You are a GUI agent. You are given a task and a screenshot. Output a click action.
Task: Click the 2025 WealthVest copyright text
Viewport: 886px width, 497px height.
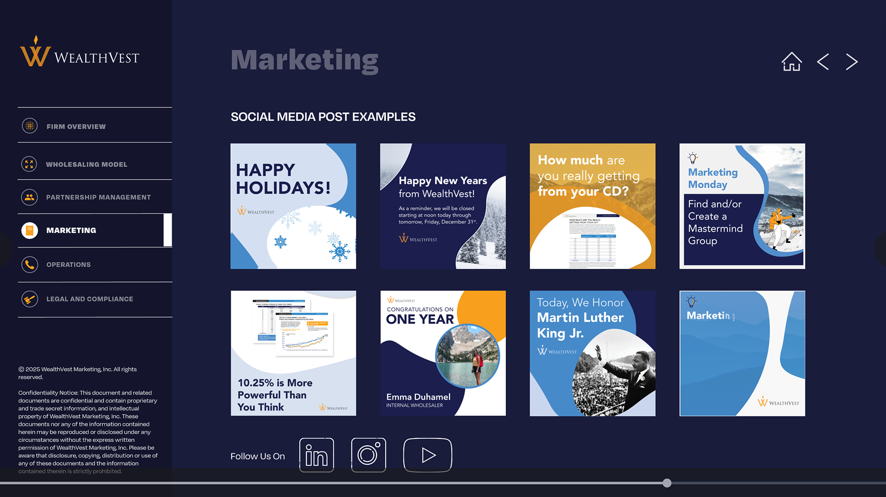pos(78,373)
